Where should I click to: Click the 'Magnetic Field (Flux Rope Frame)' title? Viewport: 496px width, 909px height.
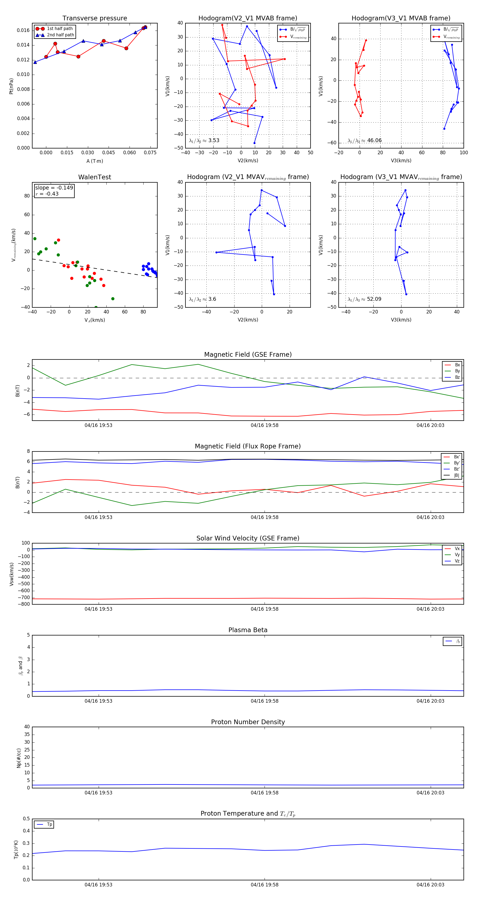(248, 447)
